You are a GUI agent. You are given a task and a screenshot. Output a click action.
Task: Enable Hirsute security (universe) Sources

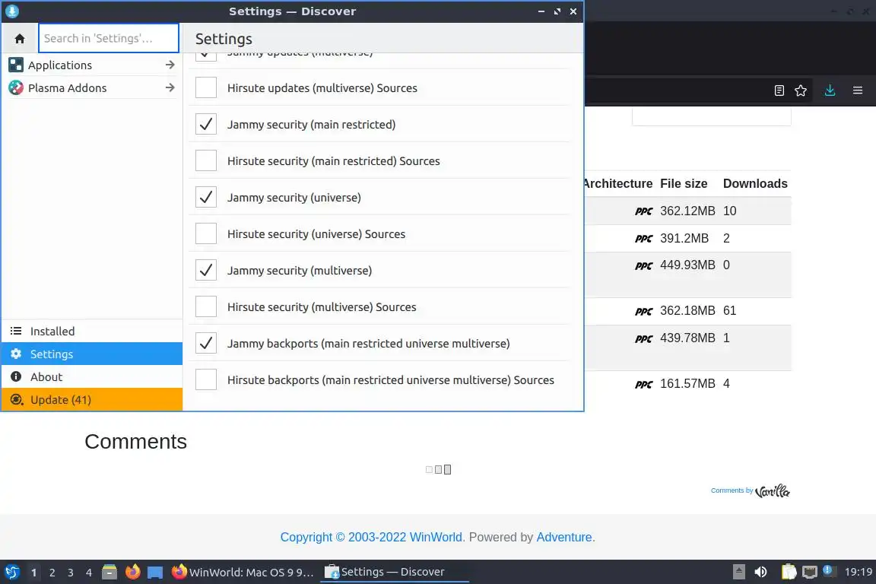point(206,233)
